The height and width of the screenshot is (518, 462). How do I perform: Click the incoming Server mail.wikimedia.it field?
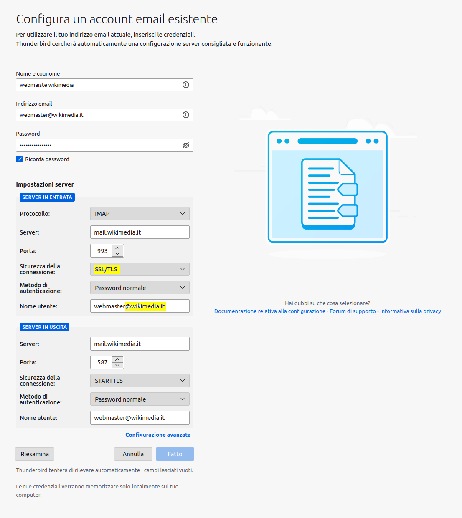pos(140,232)
